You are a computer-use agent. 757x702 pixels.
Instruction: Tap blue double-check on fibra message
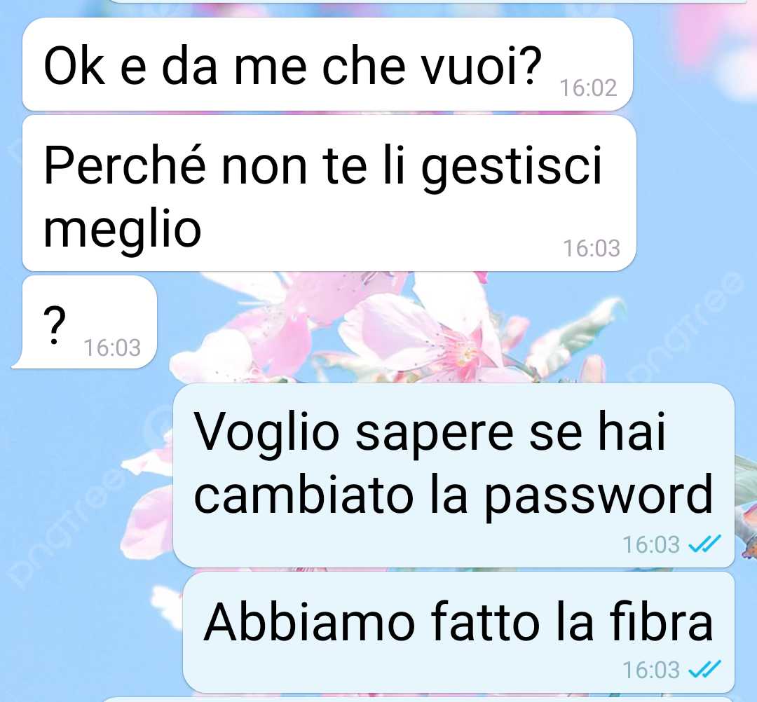(x=704, y=669)
